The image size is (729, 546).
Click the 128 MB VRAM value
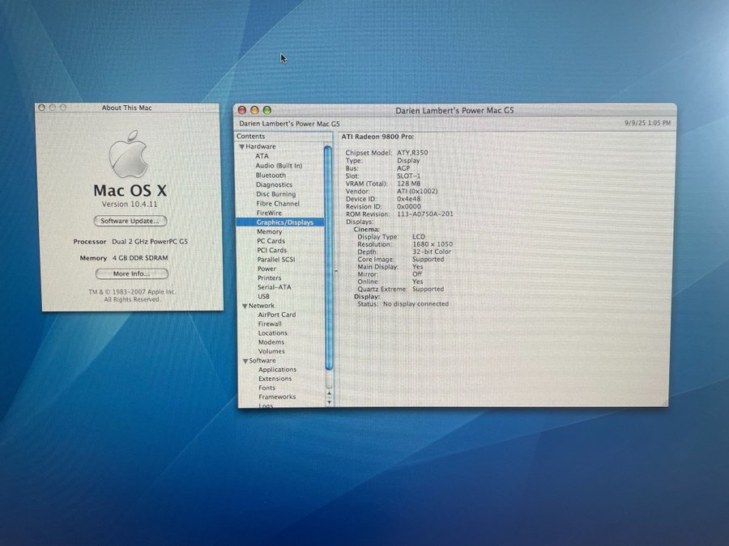[409, 184]
